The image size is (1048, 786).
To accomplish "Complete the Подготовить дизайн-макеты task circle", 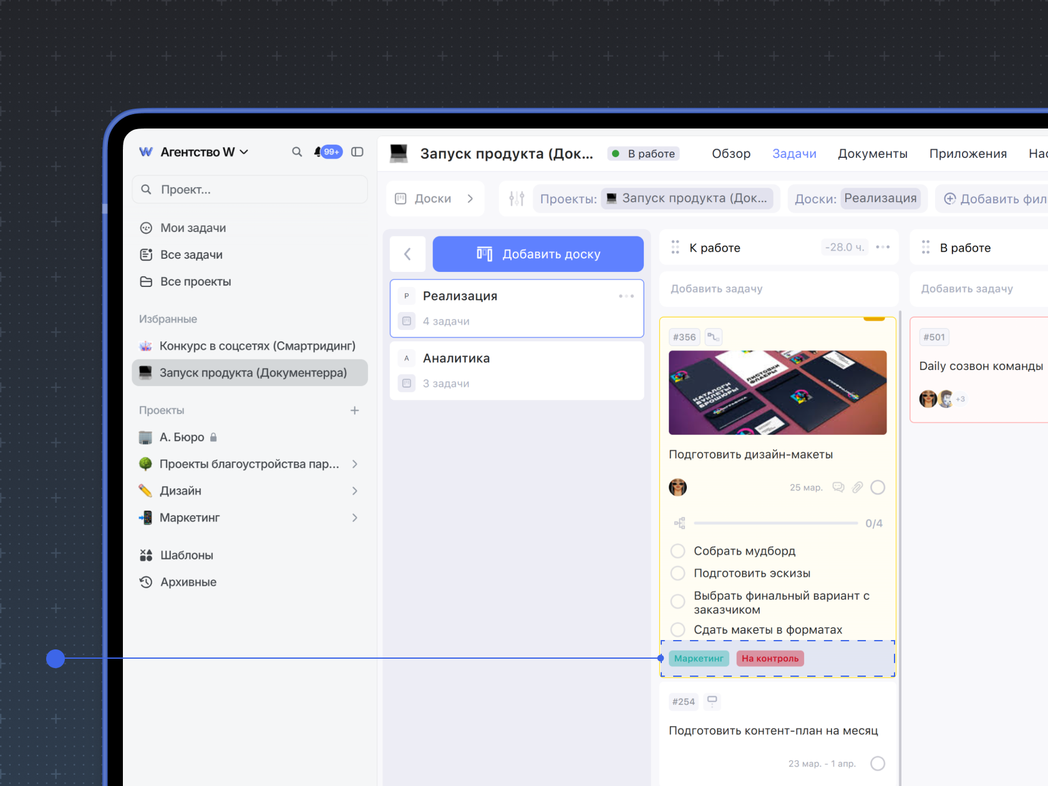I will [878, 487].
